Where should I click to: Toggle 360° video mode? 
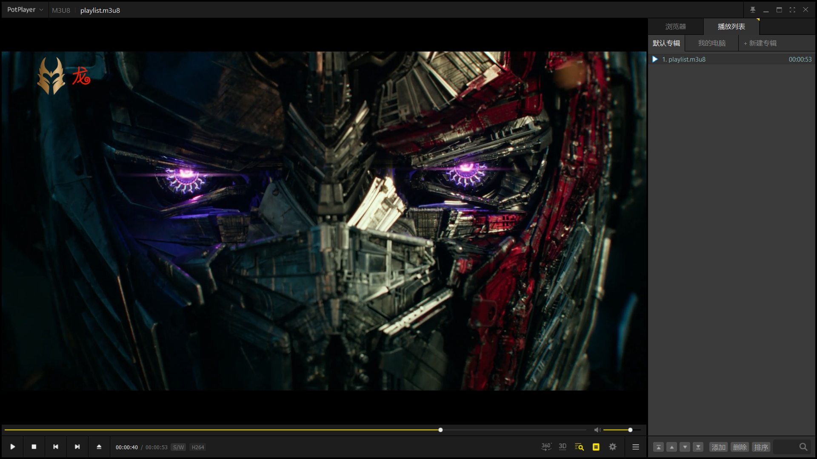[546, 447]
